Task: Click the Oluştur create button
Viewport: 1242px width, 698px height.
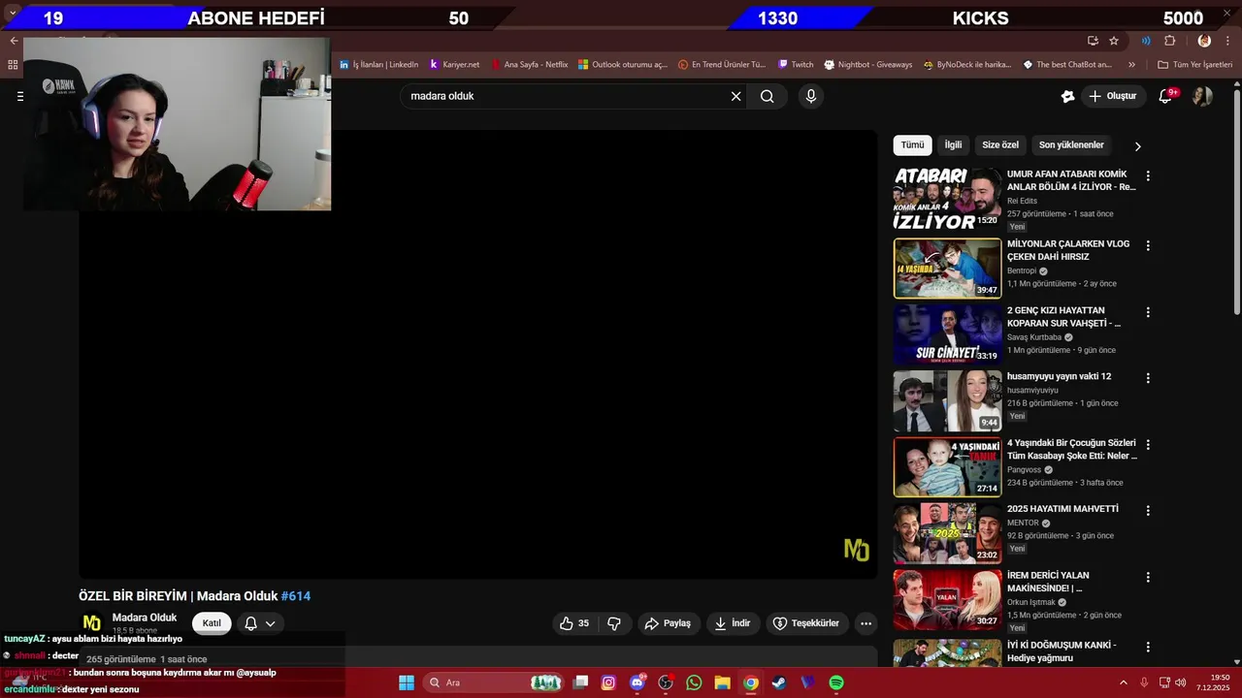Action: click(1112, 96)
